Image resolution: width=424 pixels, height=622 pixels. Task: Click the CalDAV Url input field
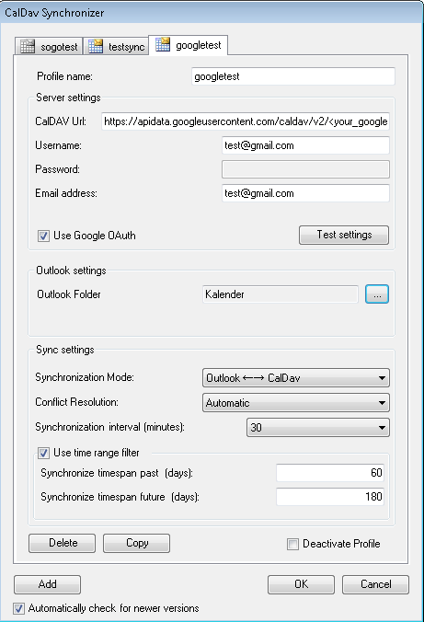point(246,121)
